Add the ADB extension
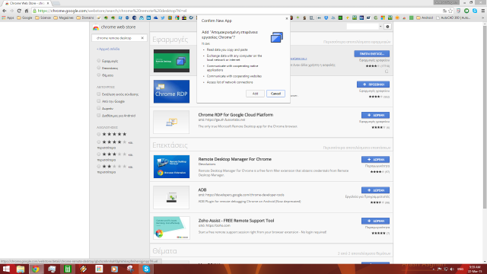Image resolution: width=487 pixels, height=274 pixels. coord(375,190)
